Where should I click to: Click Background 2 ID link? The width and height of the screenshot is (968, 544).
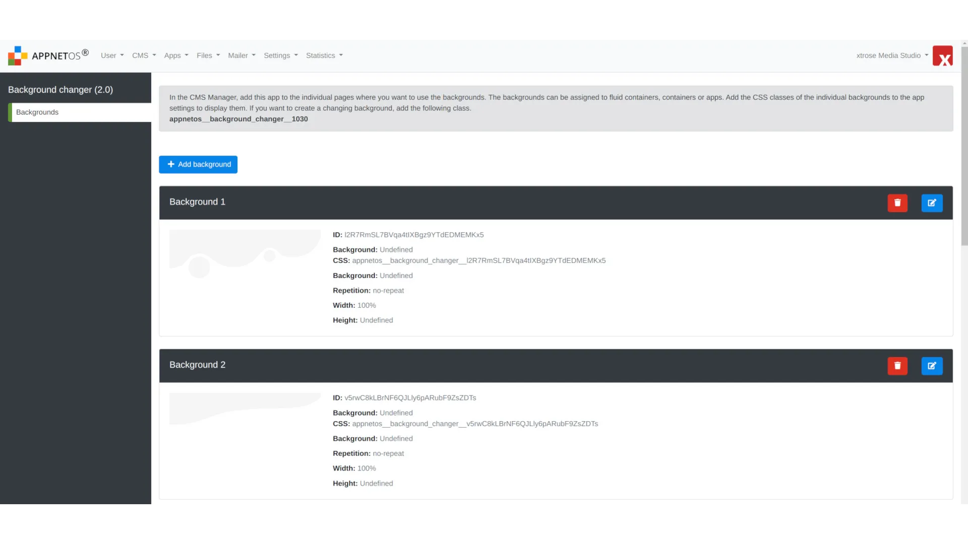(x=410, y=398)
